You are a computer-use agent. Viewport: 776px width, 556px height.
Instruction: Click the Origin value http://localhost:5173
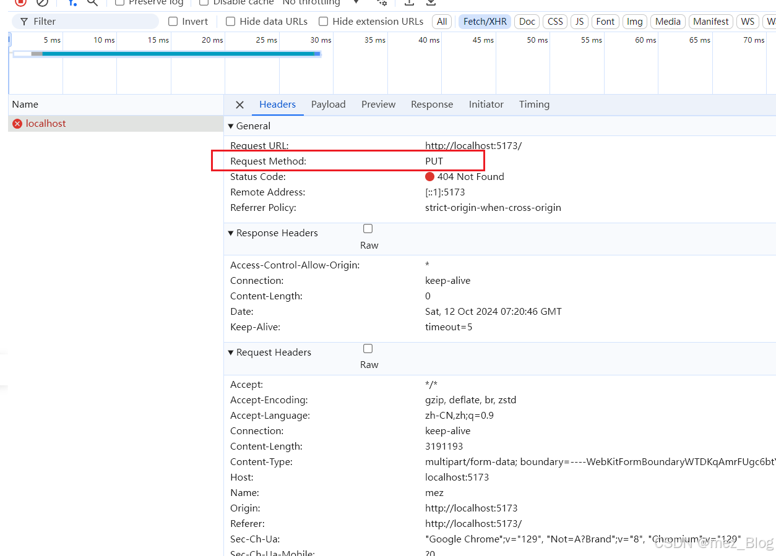coord(471,508)
